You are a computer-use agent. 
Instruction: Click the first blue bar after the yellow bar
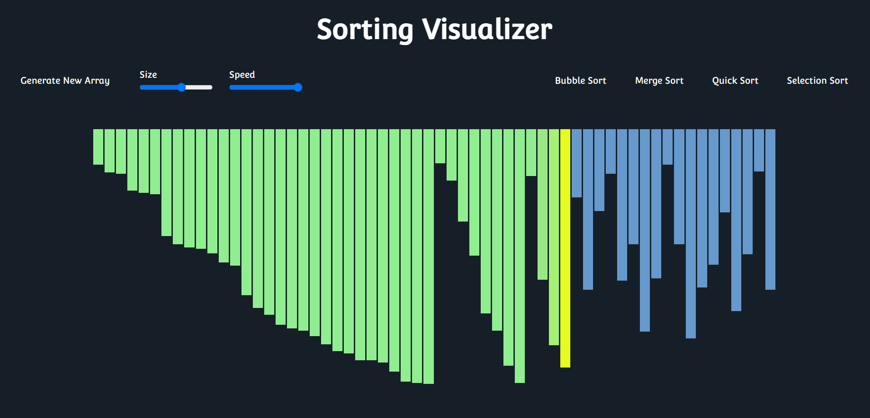(x=576, y=164)
